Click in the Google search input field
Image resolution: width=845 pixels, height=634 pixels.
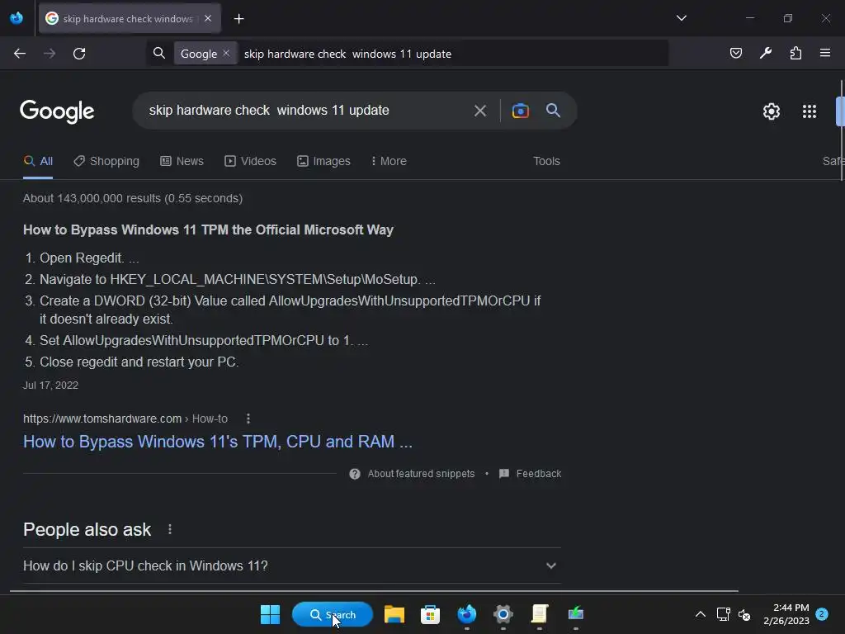(304, 111)
